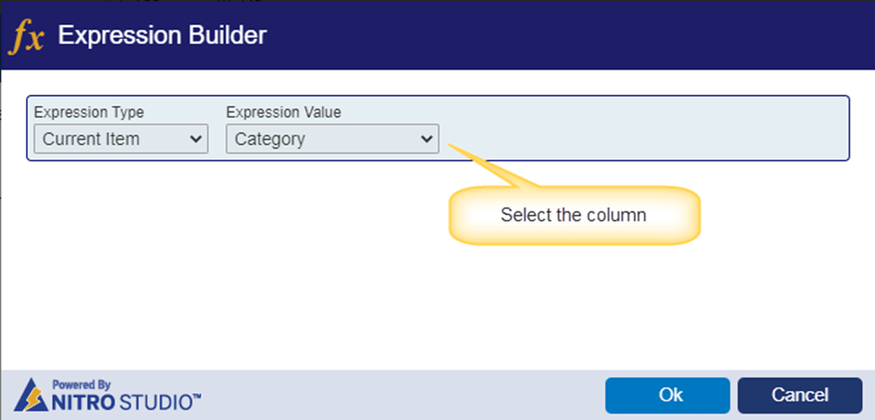Open the Expression Value dropdown
This screenshot has width=875, height=420.
coord(332,139)
